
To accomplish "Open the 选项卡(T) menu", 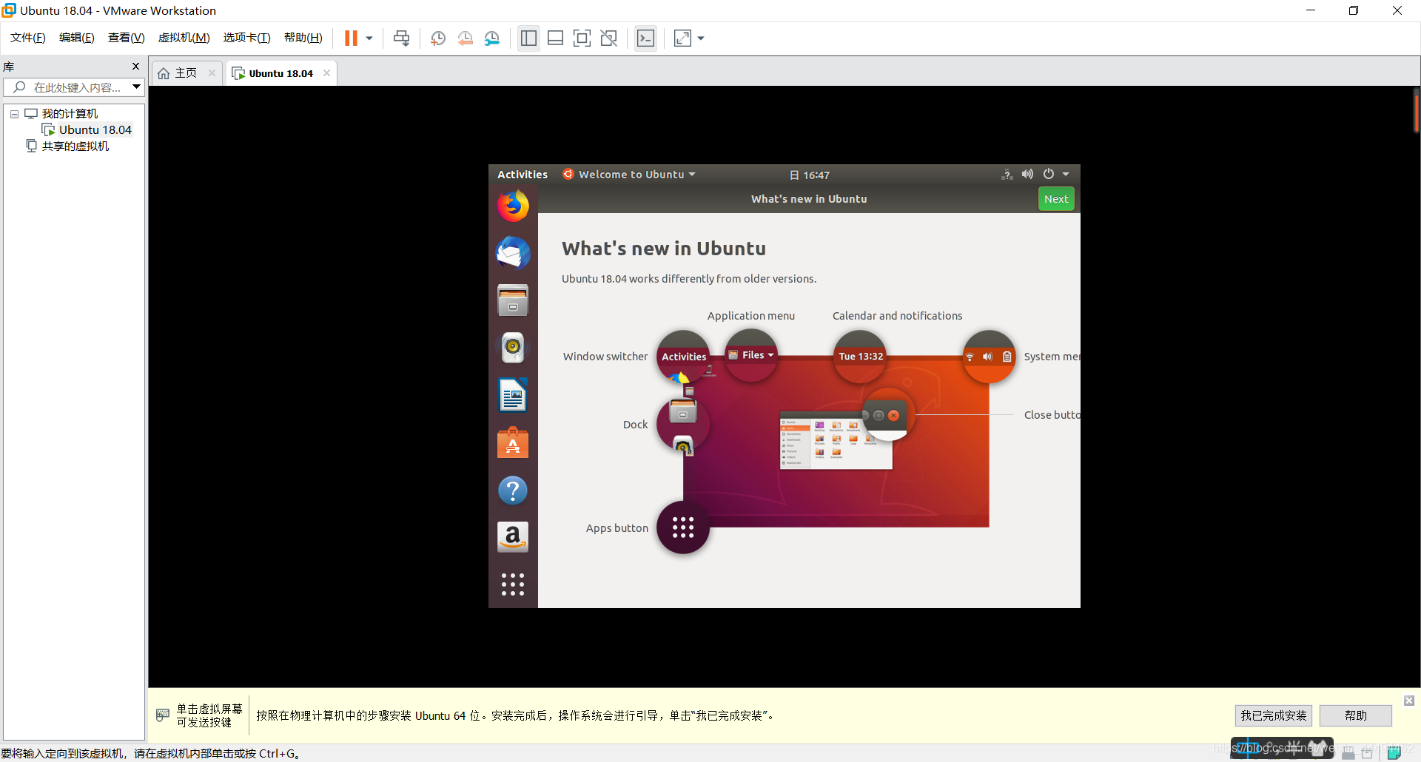I will [247, 38].
